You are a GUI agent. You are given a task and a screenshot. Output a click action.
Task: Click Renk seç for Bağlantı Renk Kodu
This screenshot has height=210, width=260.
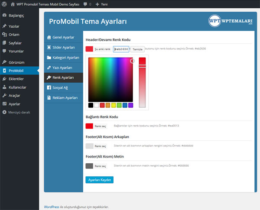100,126
